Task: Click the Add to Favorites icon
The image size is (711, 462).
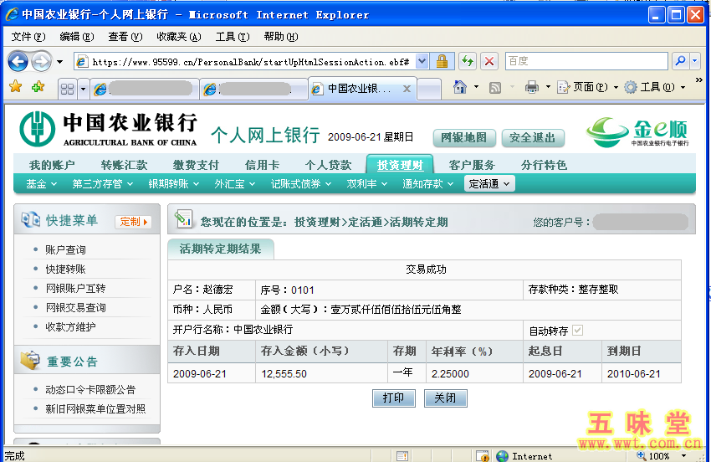Action: pyautogui.click(x=38, y=87)
